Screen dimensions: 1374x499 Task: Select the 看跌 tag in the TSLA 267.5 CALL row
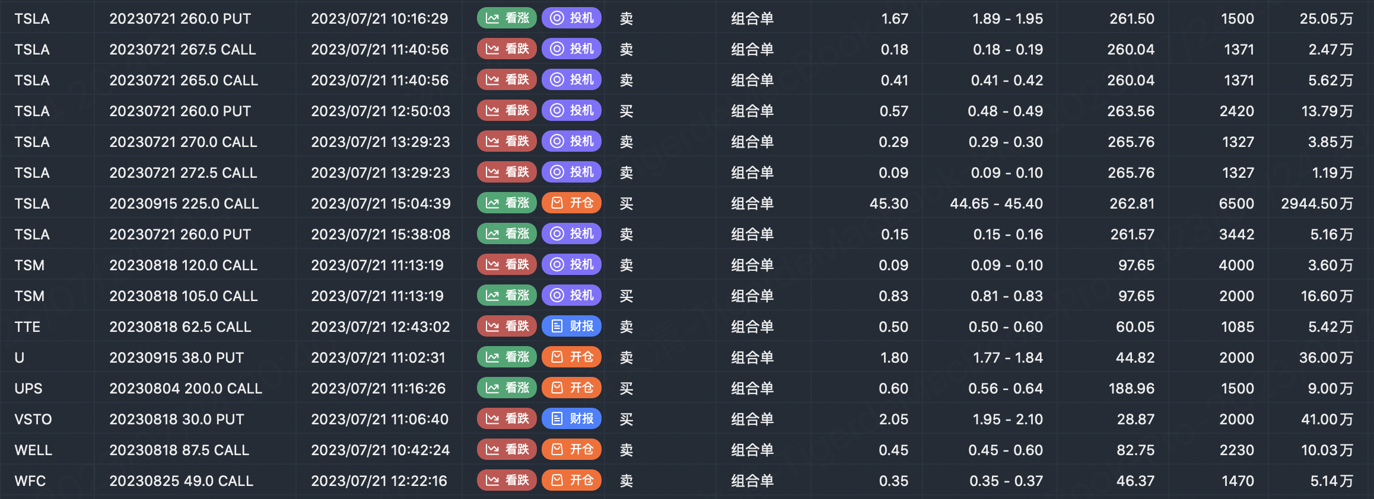507,49
